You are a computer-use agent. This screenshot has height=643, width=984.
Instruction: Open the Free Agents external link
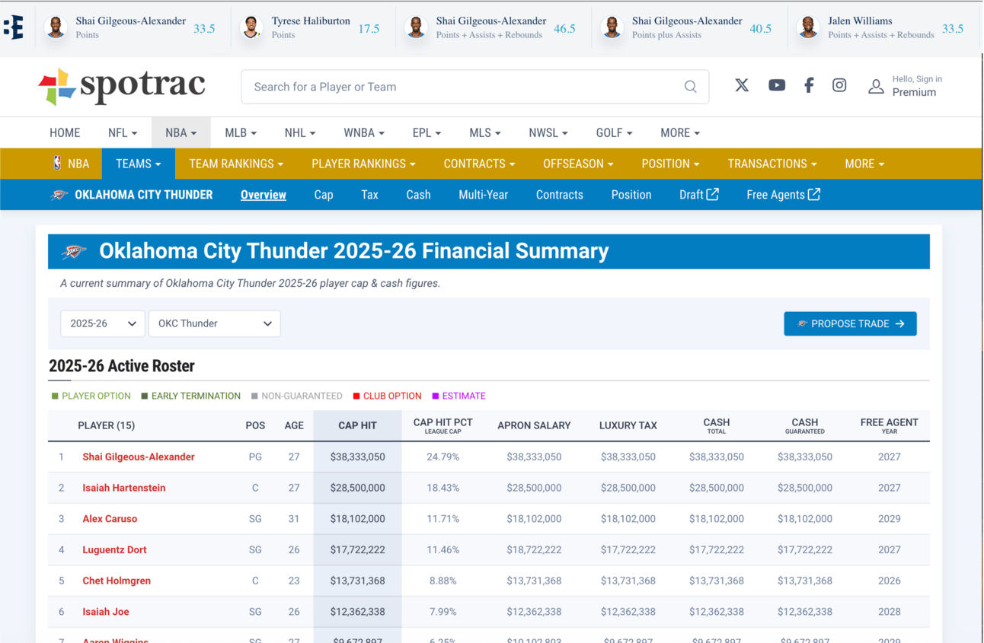(x=783, y=195)
